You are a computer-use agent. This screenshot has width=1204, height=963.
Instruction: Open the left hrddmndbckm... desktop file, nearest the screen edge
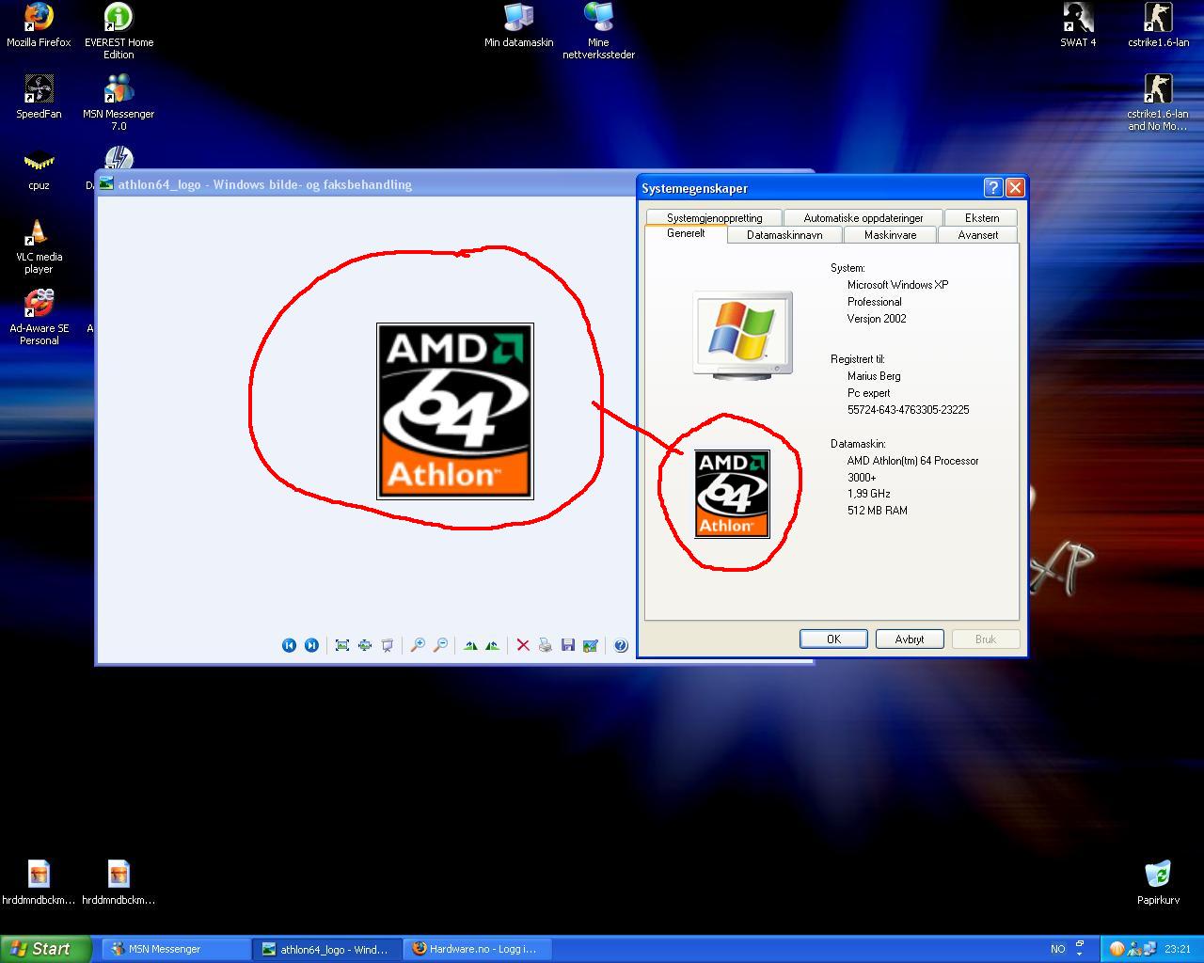click(39, 882)
